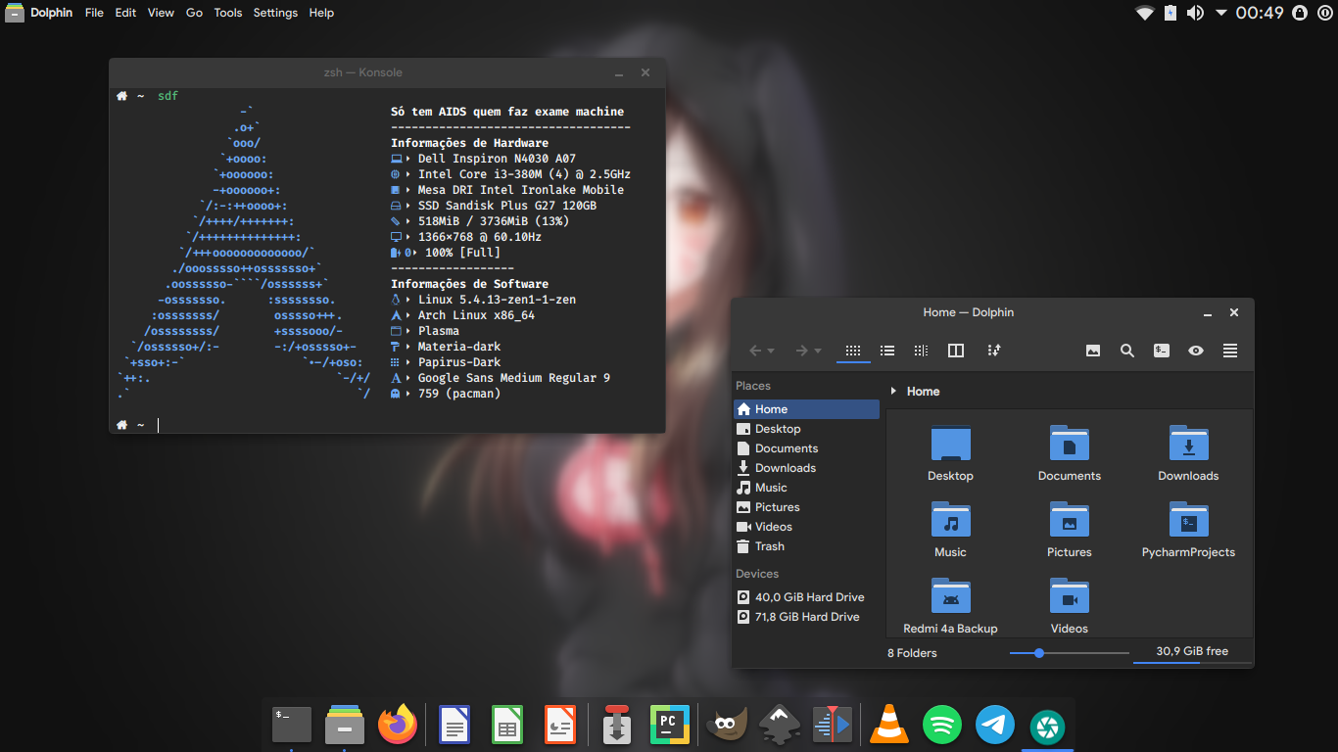Click the Wi-Fi tray icon
The width and height of the screenshot is (1338, 752).
click(x=1144, y=13)
